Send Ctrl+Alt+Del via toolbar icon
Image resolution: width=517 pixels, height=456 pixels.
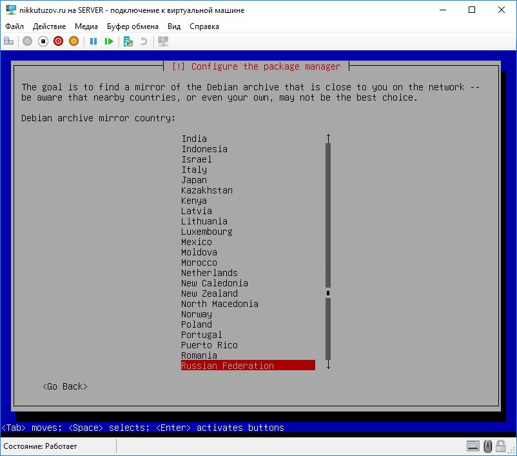tap(8, 41)
